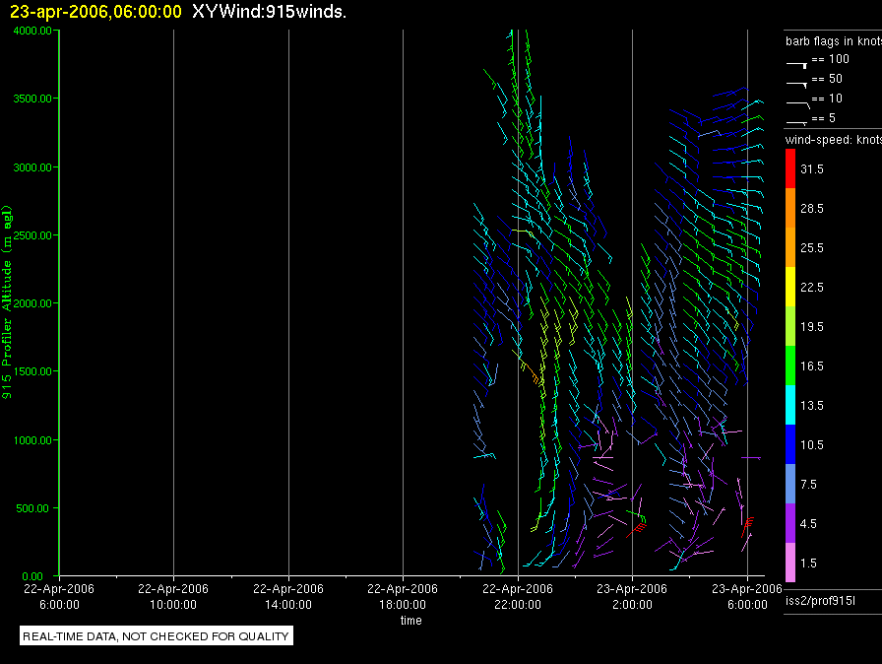Select the 22-Apr-2006 22:00:00 time tick label
882x664 pixels.
518,595
